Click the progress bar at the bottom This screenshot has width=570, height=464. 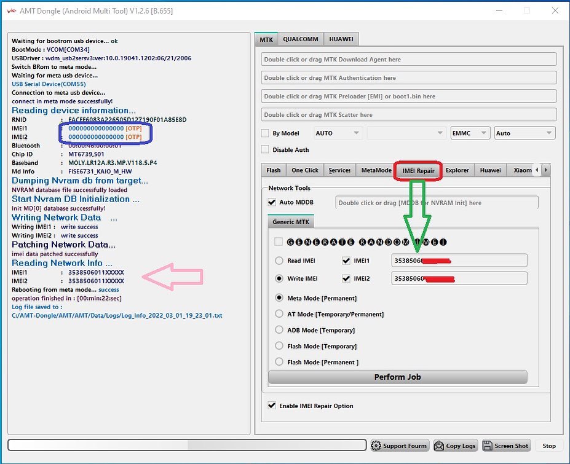tap(187, 445)
